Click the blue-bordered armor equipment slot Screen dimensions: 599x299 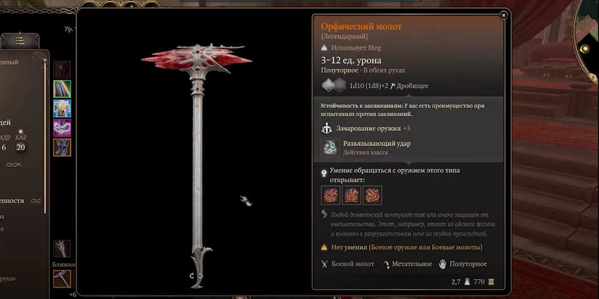62,108
